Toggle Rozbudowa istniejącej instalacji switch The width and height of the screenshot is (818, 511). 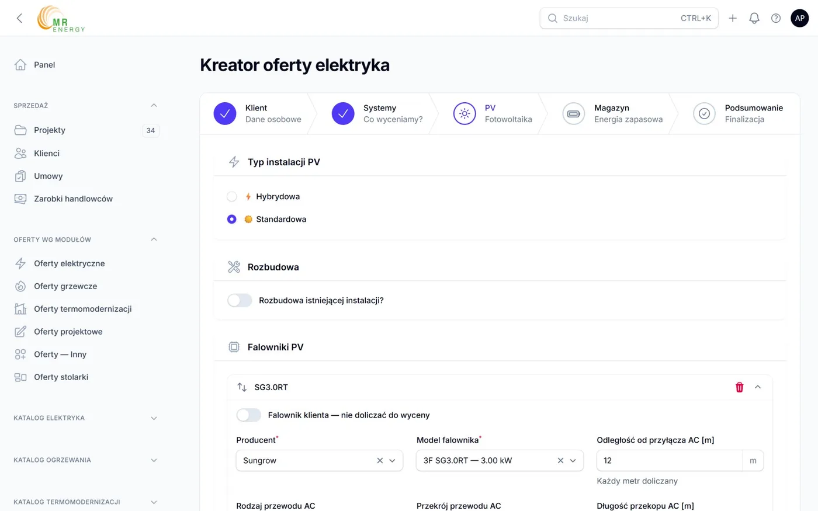click(x=240, y=300)
